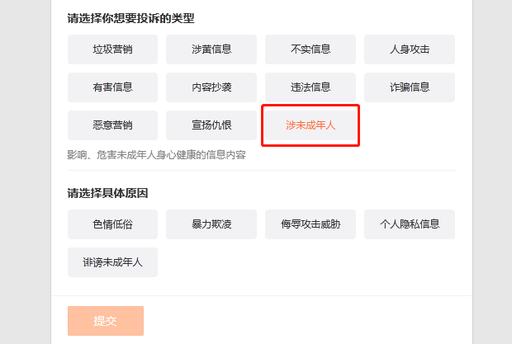This screenshot has height=344, width=512.
Task: Select 人身攻击 complaint type
Action: [x=410, y=49]
